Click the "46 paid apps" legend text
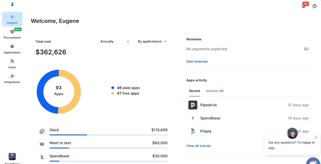This screenshot has width=321, height=164. point(128,88)
